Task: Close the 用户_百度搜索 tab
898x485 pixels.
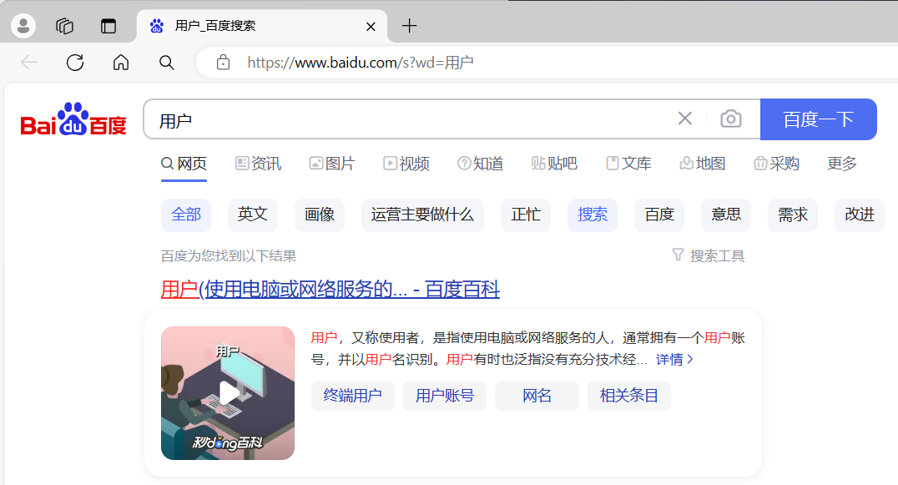Action: click(x=371, y=27)
